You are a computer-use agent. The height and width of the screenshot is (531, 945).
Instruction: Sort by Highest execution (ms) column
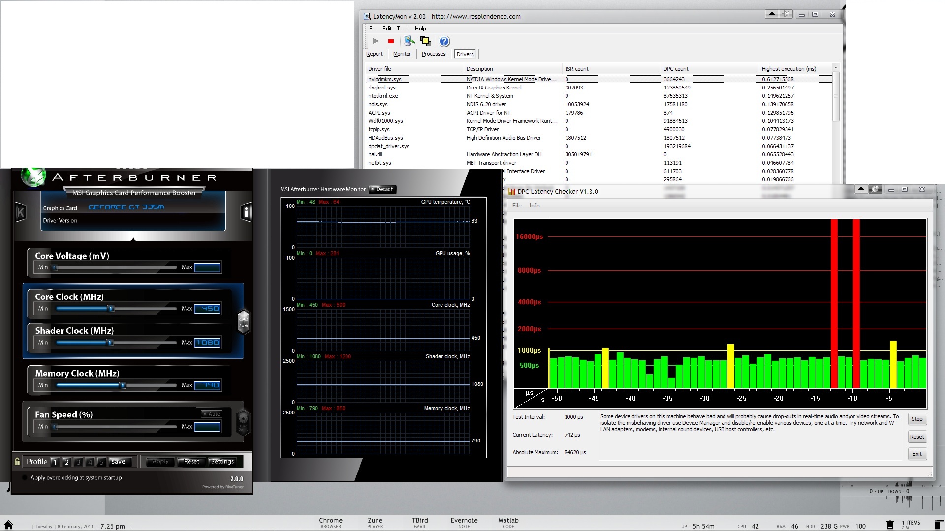coord(795,69)
